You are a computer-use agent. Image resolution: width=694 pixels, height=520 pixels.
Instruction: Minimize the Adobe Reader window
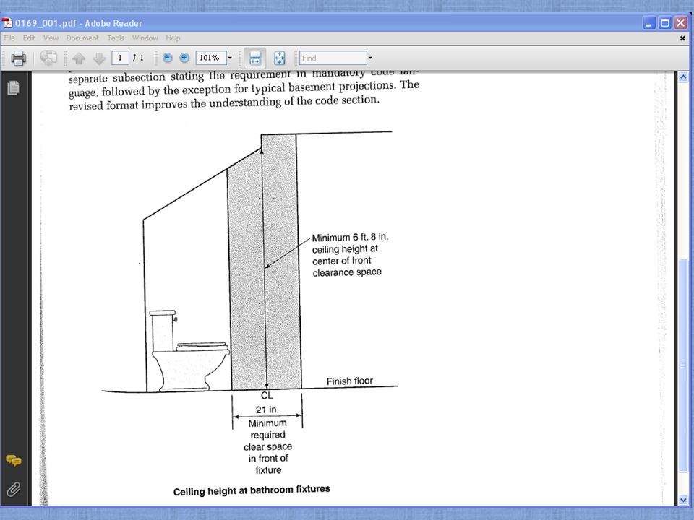tap(649, 23)
